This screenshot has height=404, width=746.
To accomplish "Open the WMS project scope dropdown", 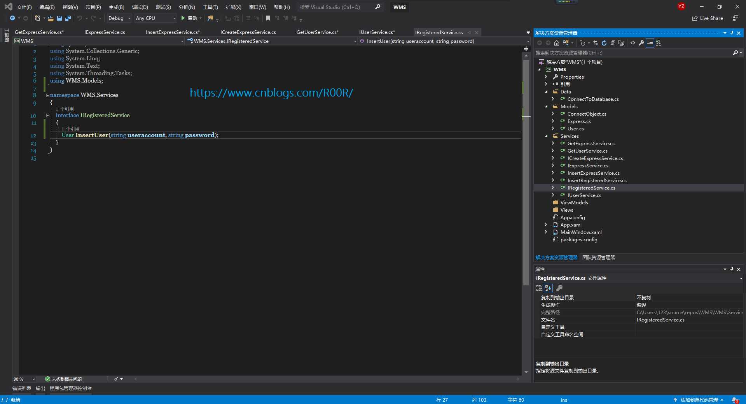I will (99, 41).
